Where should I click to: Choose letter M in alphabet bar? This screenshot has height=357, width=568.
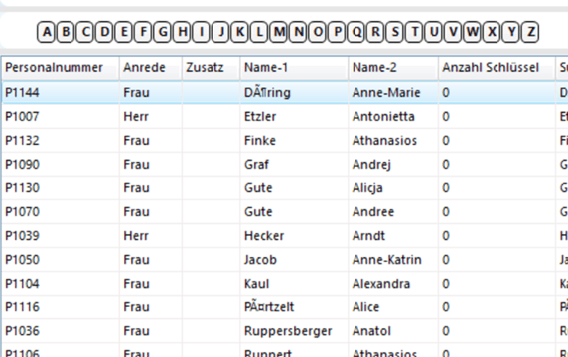pyautogui.click(x=279, y=32)
